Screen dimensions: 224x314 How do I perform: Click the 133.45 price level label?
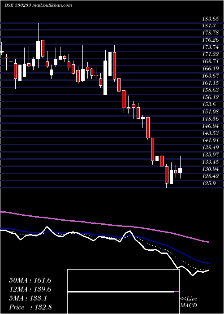pos(211,162)
